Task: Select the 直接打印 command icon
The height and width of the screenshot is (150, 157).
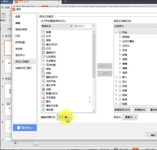Action: [44, 52]
